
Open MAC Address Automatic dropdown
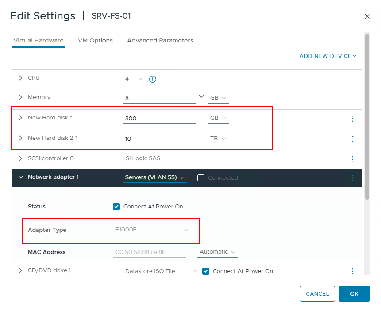[x=217, y=252]
